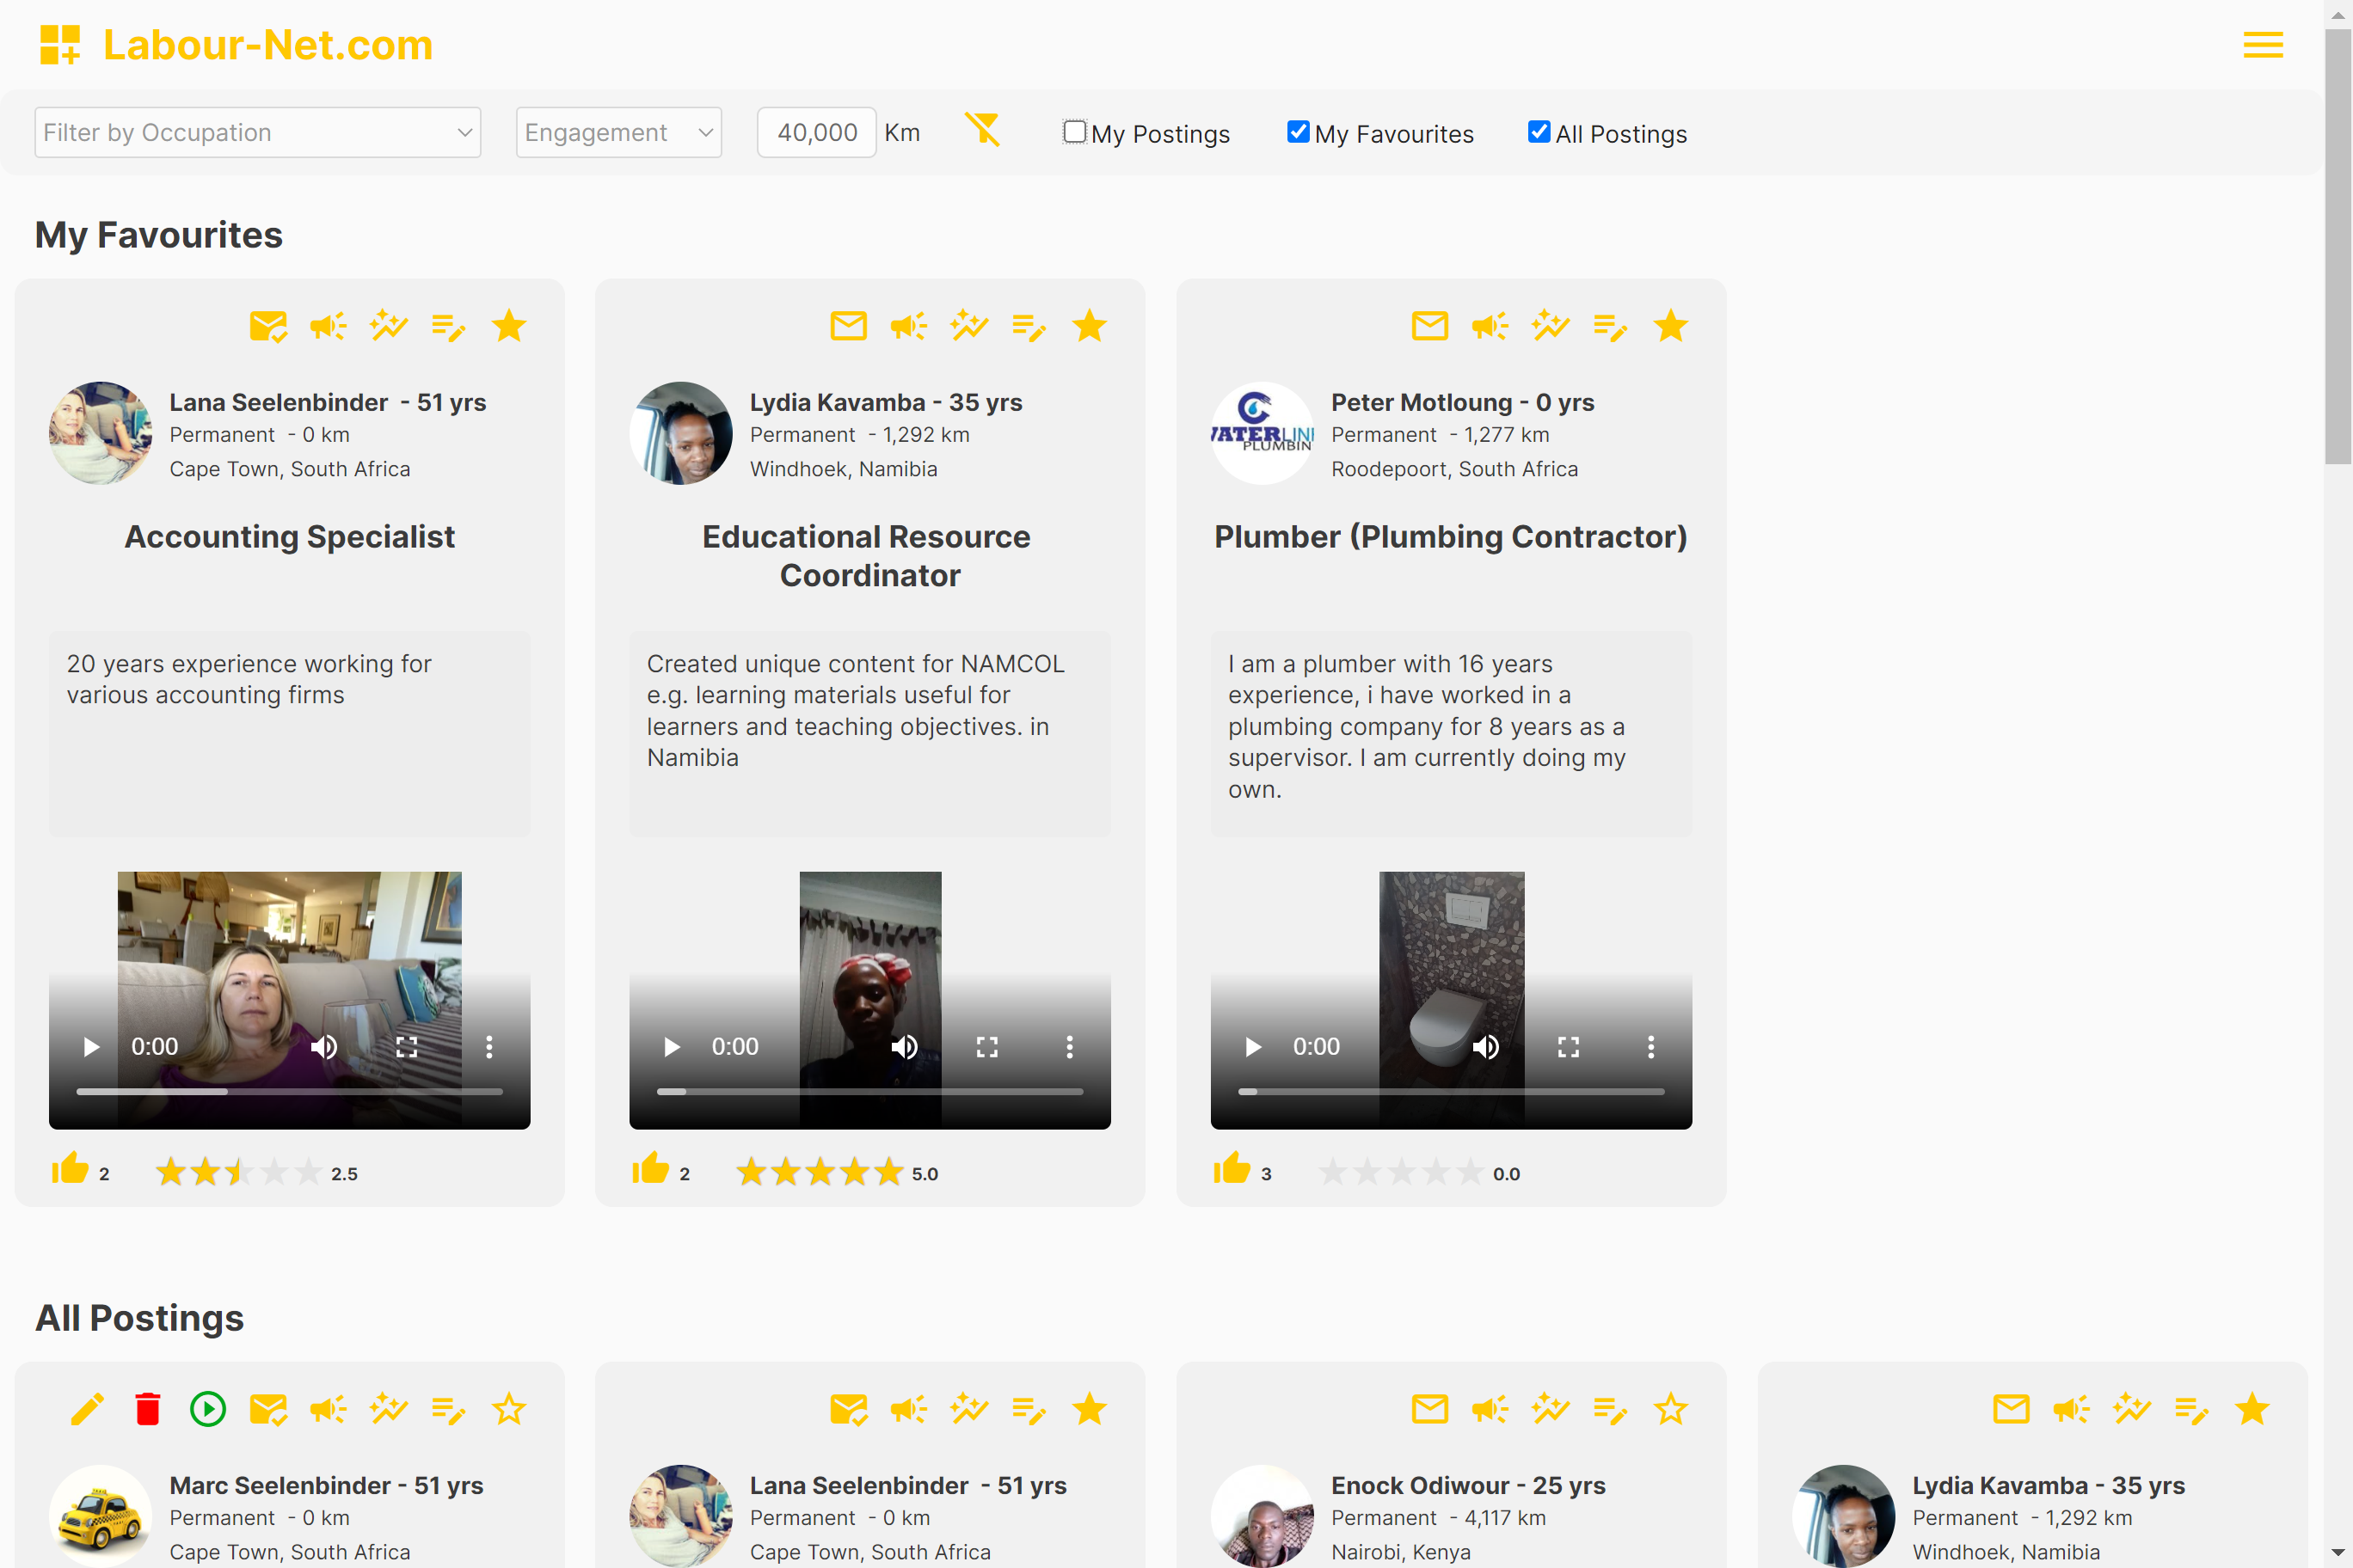Click notes edit icon on Lana's favourite card
The height and width of the screenshot is (1568, 2353).
(x=448, y=326)
